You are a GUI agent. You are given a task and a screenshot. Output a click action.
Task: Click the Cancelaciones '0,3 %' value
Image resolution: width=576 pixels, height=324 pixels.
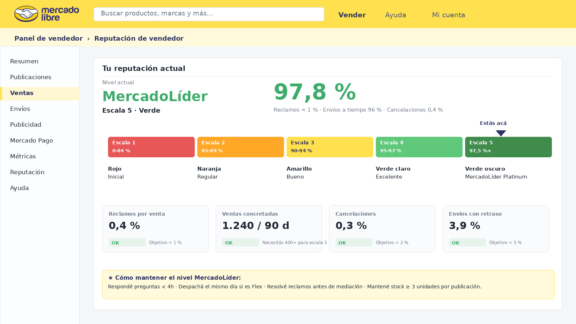[x=351, y=226]
